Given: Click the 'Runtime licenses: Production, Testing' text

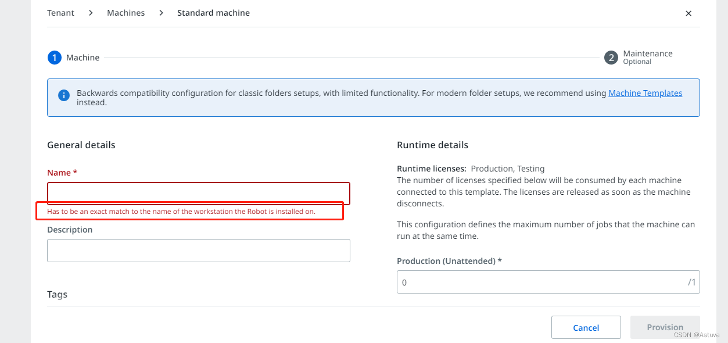Looking at the screenshot, I should coord(471,169).
